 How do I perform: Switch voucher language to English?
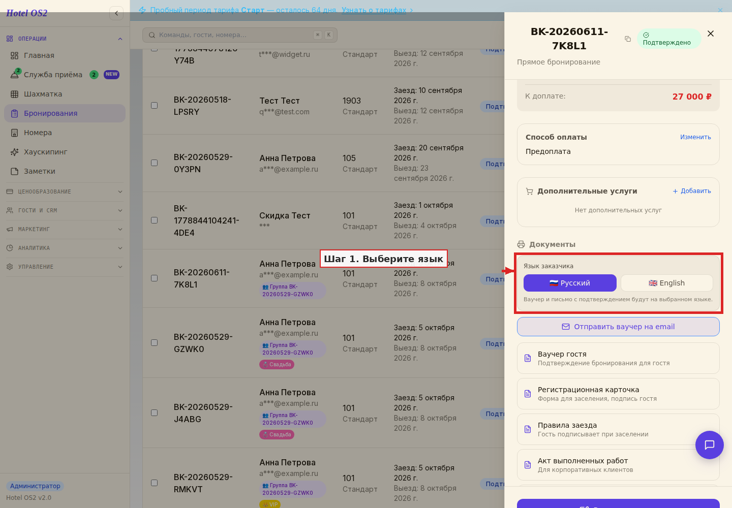666,283
